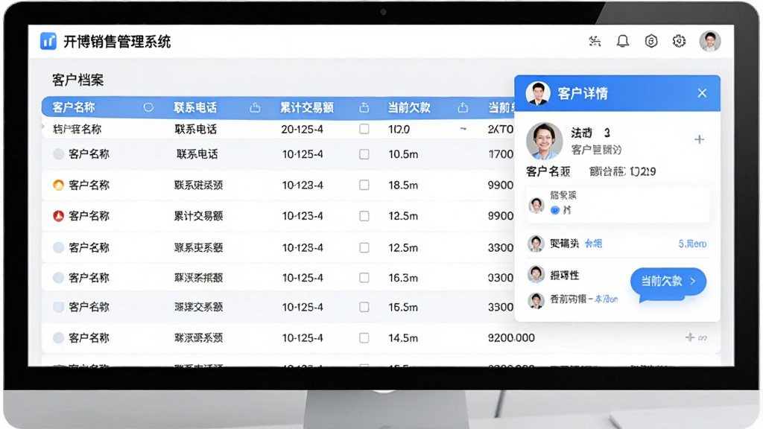
Task: Close the 客户详情 panel with the X
Action: tap(702, 93)
